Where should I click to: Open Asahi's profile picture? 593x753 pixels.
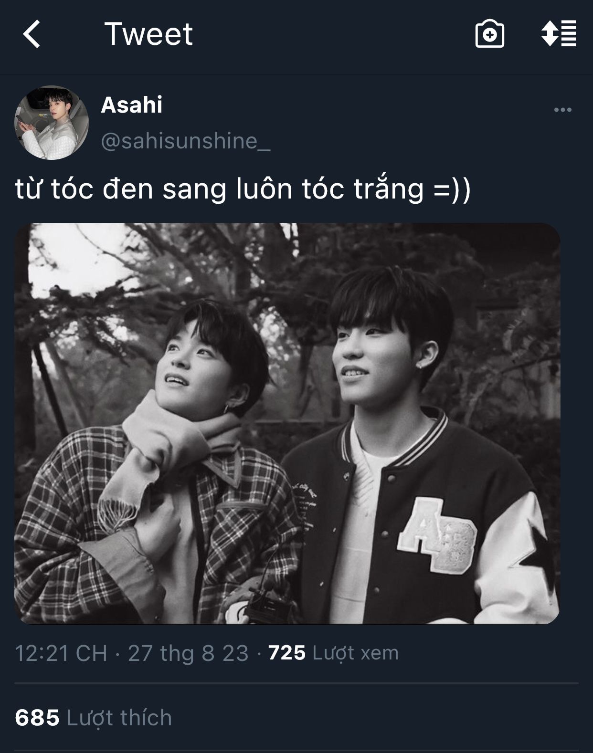click(x=52, y=123)
